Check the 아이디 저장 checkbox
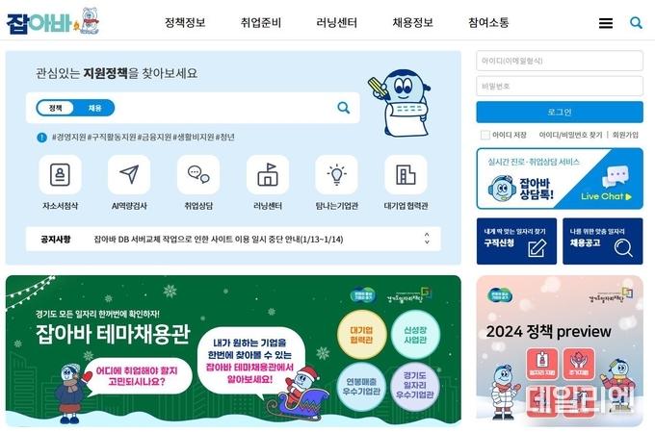This screenshot has height=432, width=655. [x=485, y=135]
